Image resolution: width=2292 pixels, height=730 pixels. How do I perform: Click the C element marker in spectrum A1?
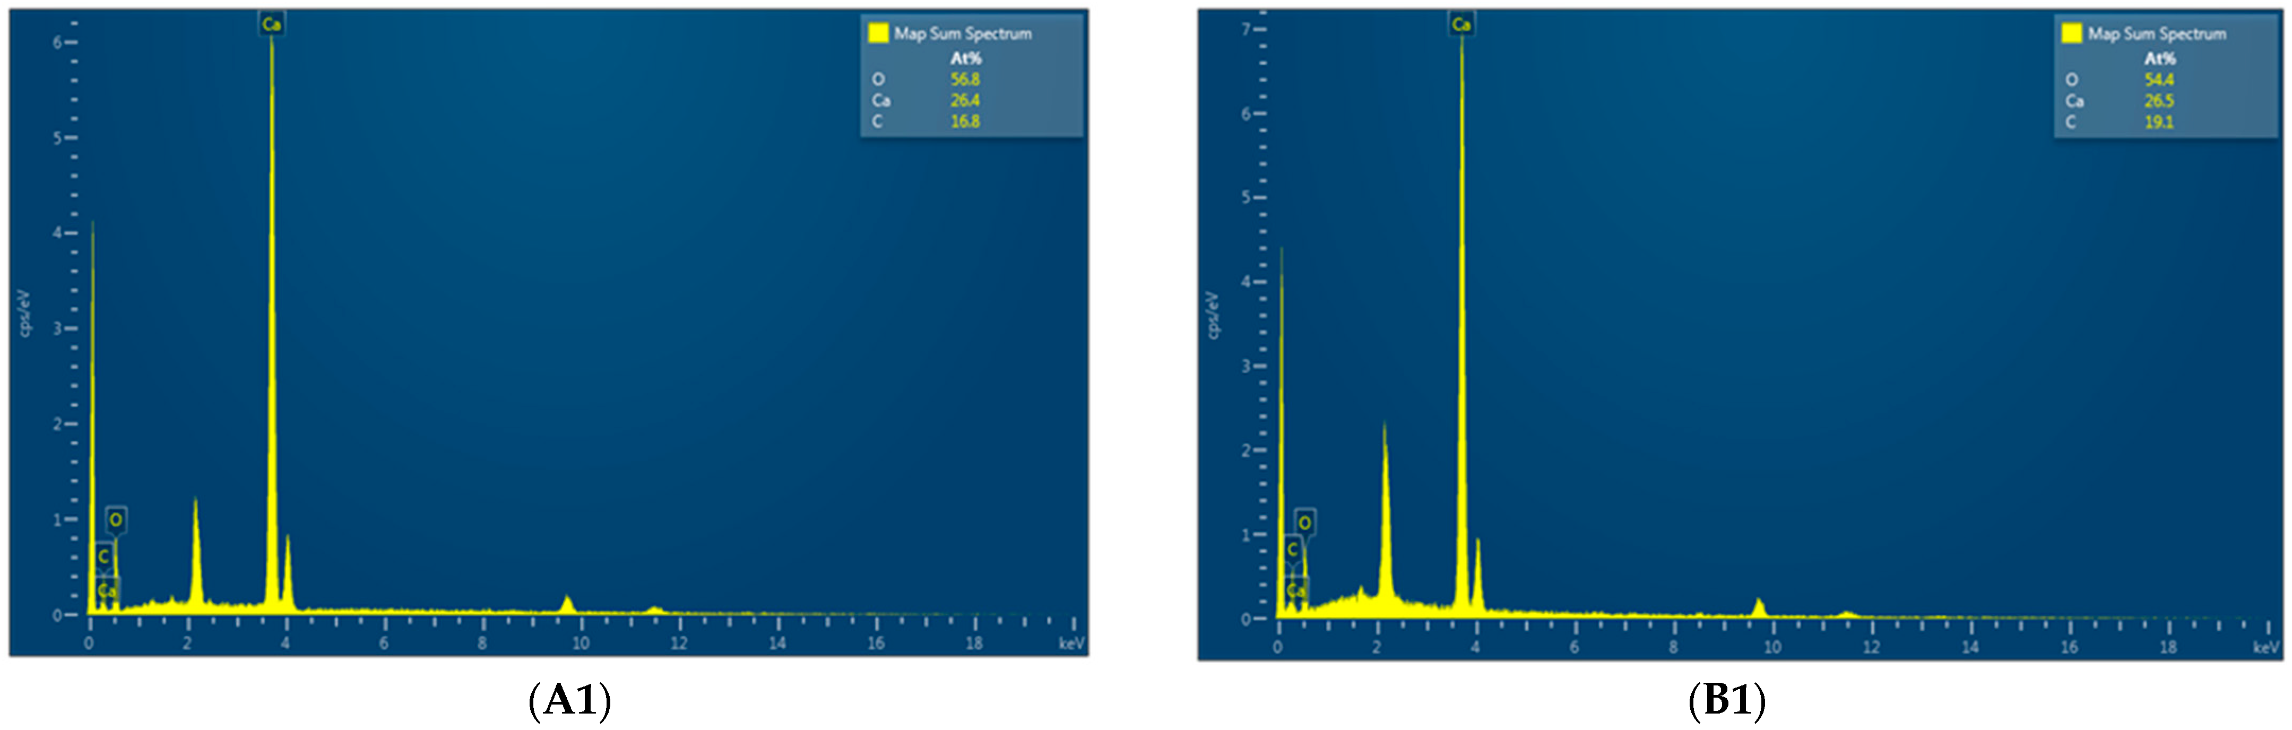103,556
